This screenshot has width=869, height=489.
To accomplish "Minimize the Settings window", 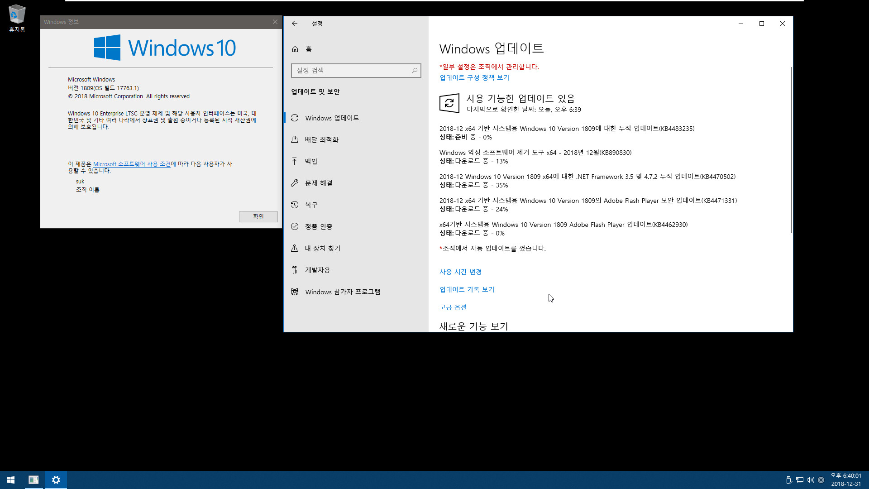I will click(x=741, y=24).
